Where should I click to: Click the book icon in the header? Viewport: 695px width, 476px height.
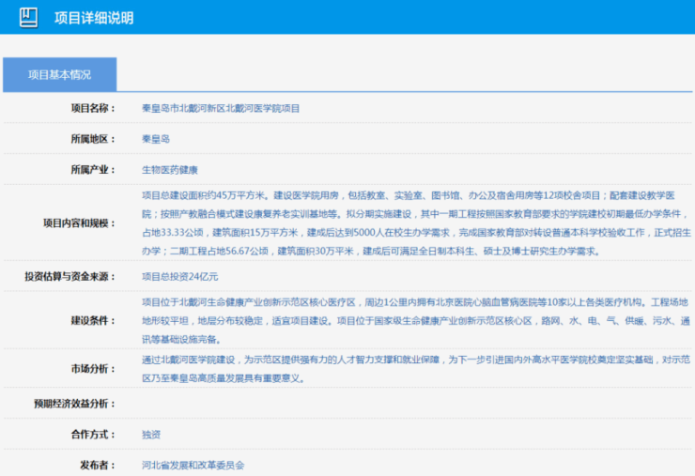tap(29, 17)
